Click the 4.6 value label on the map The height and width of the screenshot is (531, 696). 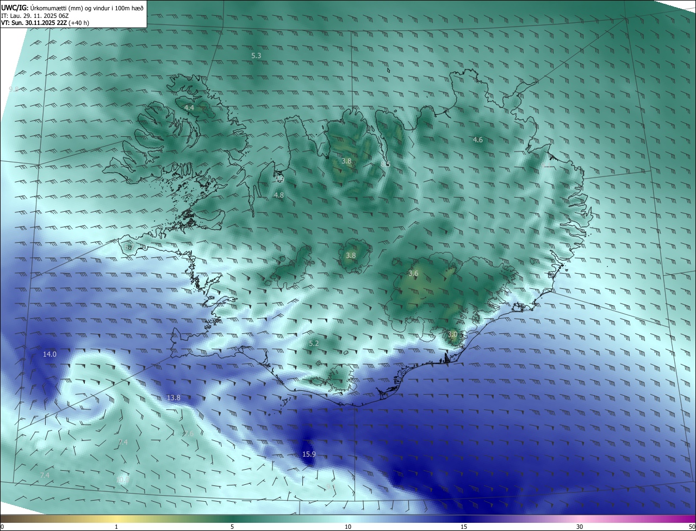[x=477, y=140]
